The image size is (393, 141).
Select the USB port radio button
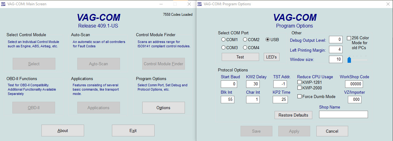point(267,40)
